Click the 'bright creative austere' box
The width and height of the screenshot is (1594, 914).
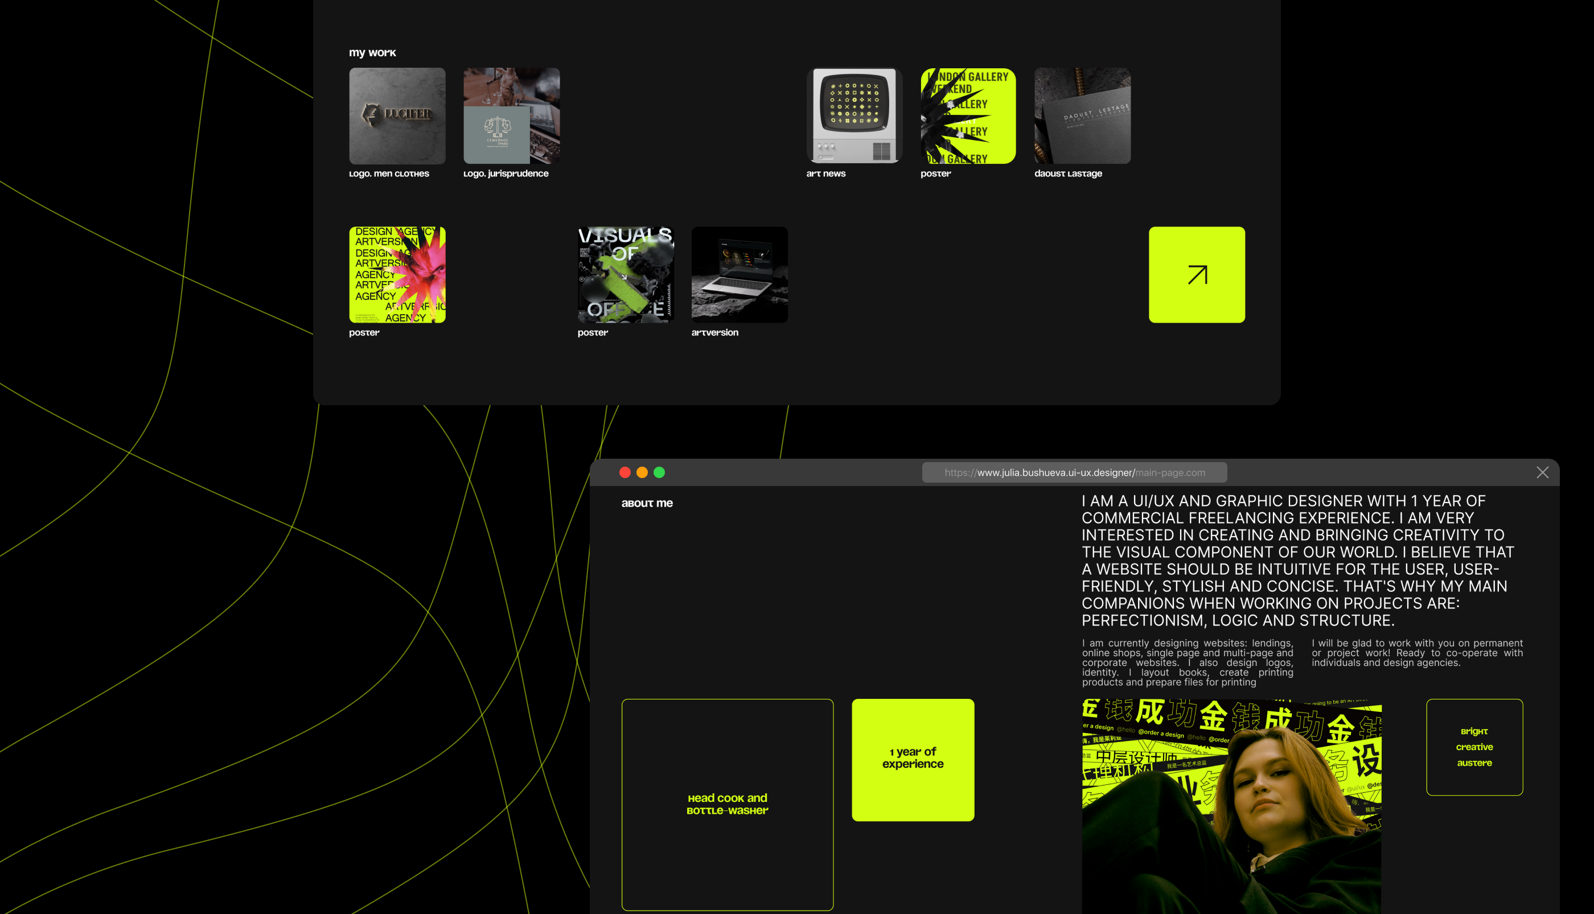click(x=1473, y=746)
